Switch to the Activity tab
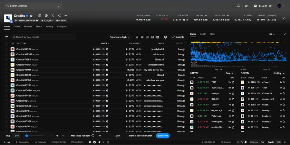290x145 pixels. (x=49, y=27)
